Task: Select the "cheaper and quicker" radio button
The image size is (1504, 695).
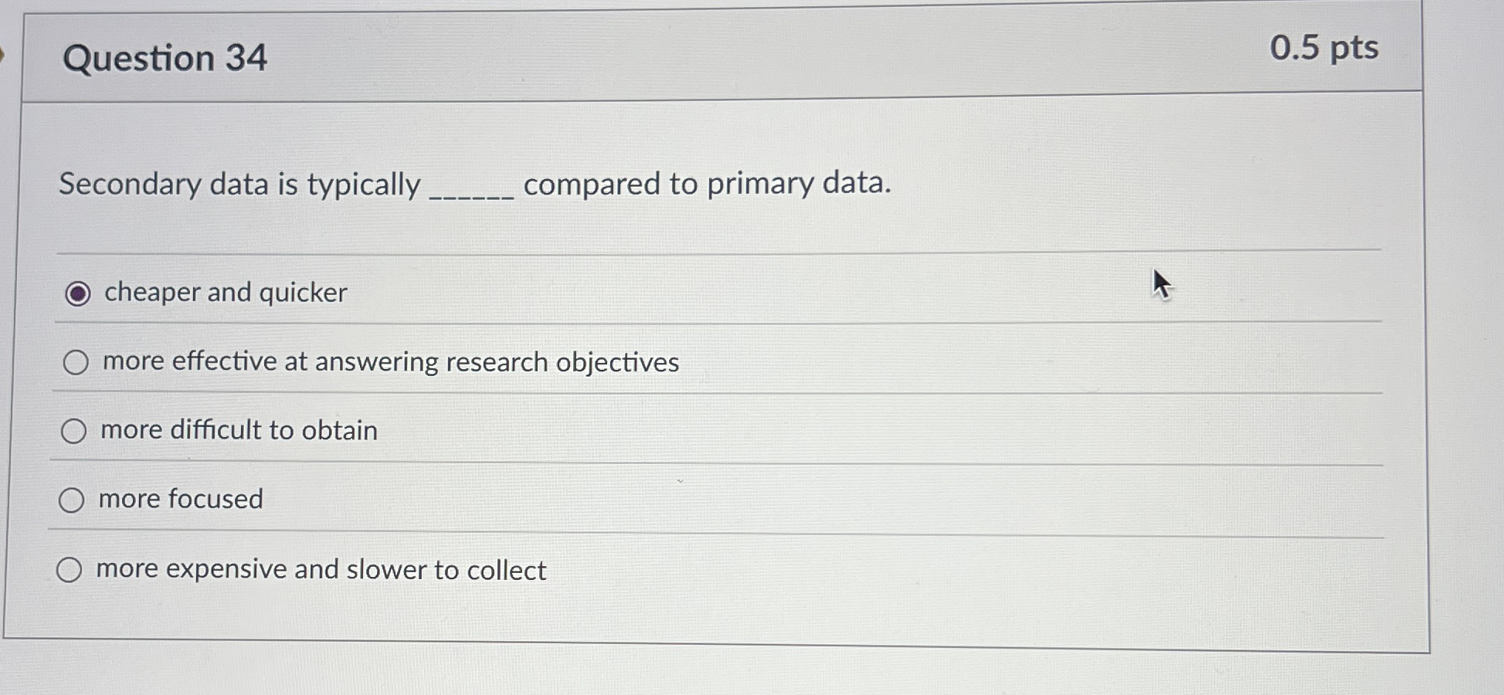Action: (76, 293)
